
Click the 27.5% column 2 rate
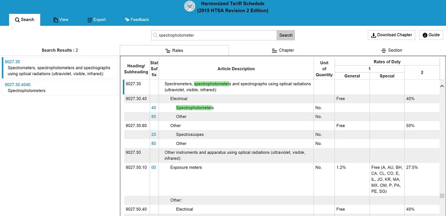point(412,168)
